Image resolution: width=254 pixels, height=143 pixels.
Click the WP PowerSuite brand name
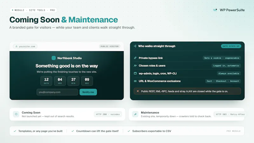click(x=232, y=10)
